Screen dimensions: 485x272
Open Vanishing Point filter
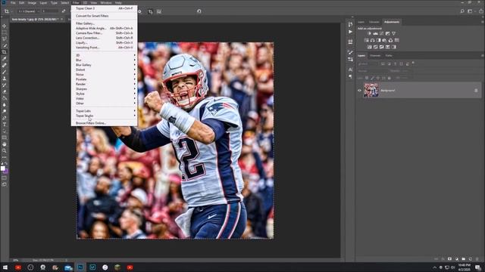point(105,48)
